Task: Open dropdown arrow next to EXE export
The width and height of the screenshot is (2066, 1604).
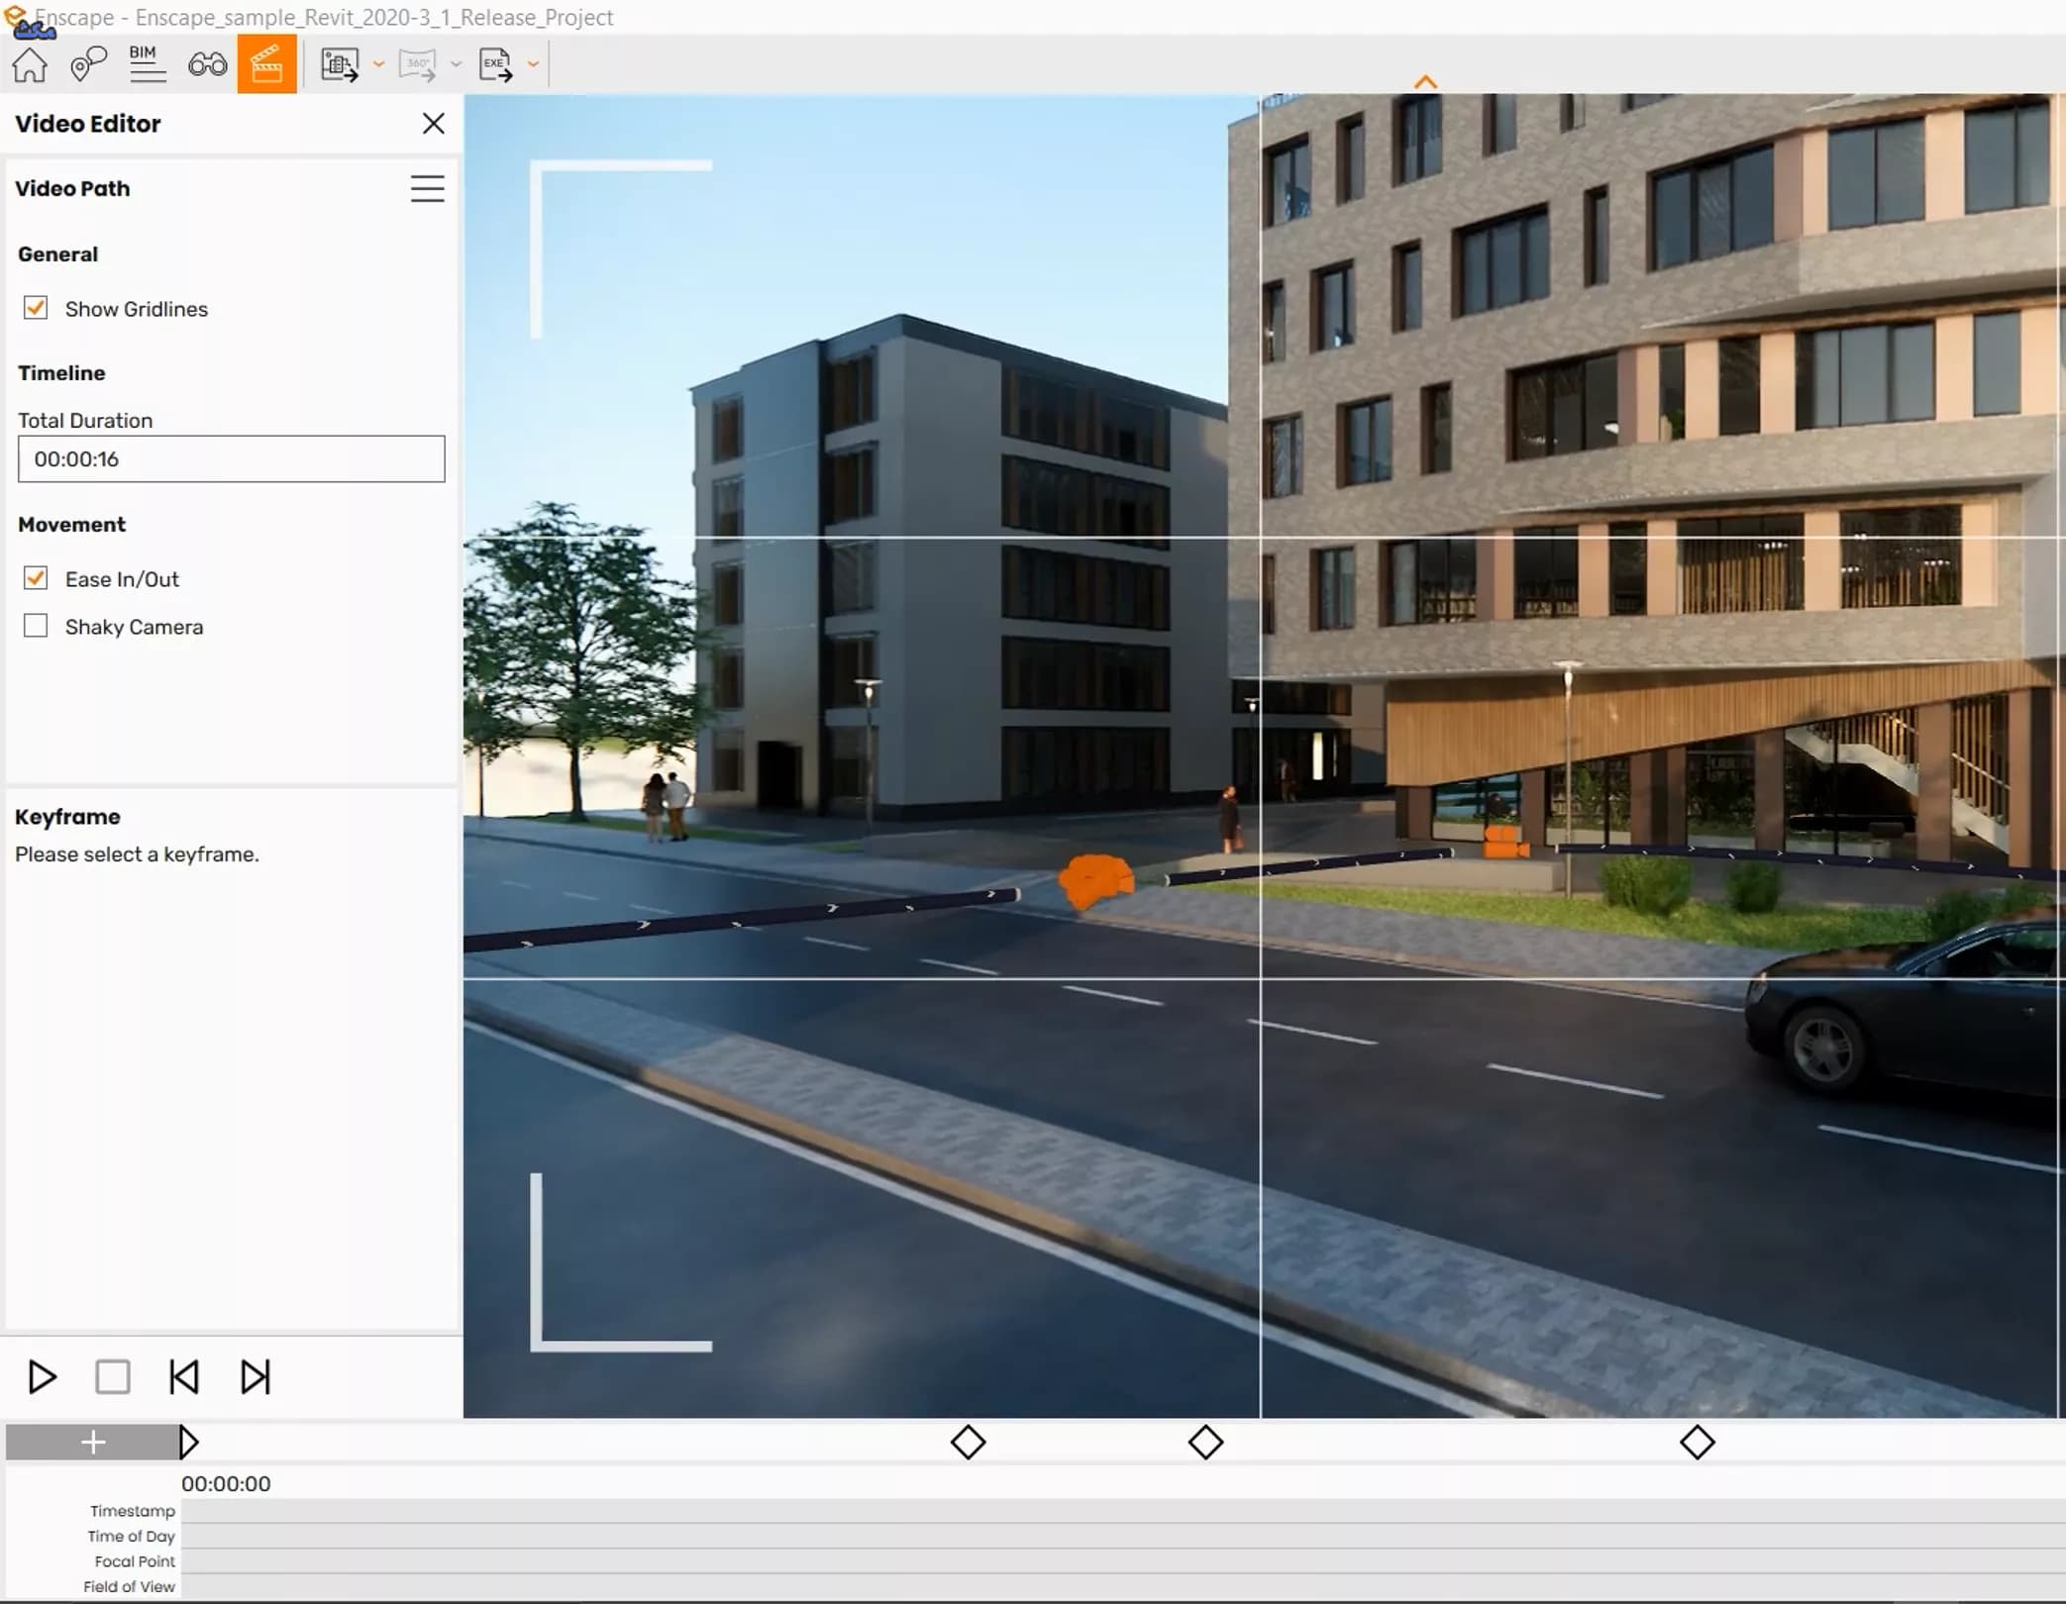Action: click(533, 64)
